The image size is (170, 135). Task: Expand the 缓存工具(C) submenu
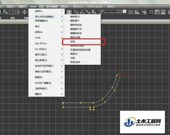pos(47,55)
